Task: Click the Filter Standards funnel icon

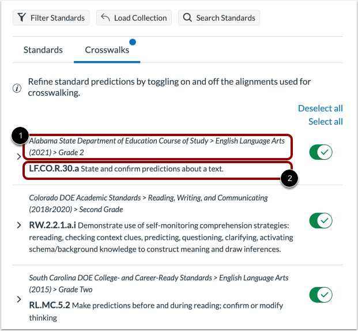Action: (22, 17)
